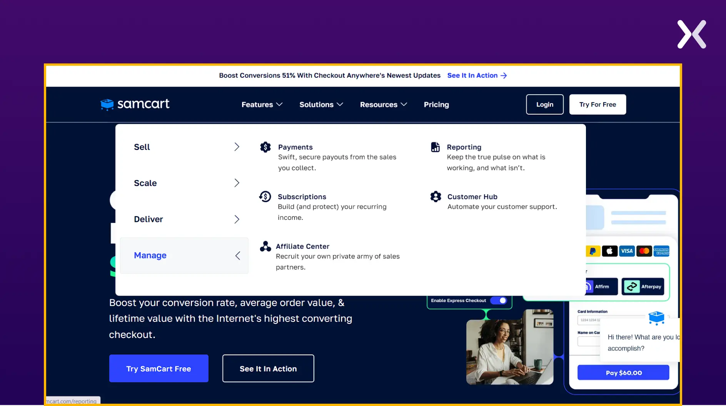The height and width of the screenshot is (406, 726).
Task: Expand the Resources dropdown
Action: pos(383,105)
